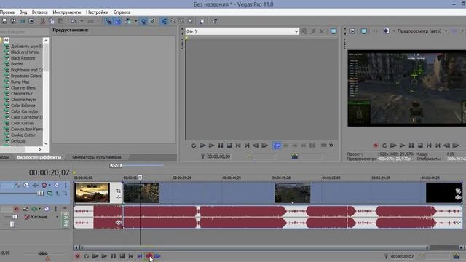Toggle Ignore Event Grouping toolbar button
The width and height of the screenshot is (466, 262).
[x=152, y=21]
